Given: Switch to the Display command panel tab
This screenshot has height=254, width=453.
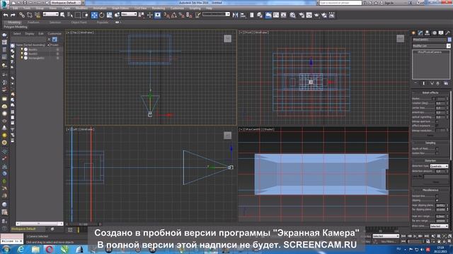Looking at the screenshot, I should (441, 33).
